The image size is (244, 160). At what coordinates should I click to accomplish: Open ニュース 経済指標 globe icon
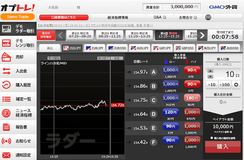click(6, 113)
